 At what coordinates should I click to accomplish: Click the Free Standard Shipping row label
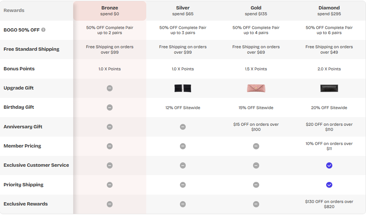point(31,49)
